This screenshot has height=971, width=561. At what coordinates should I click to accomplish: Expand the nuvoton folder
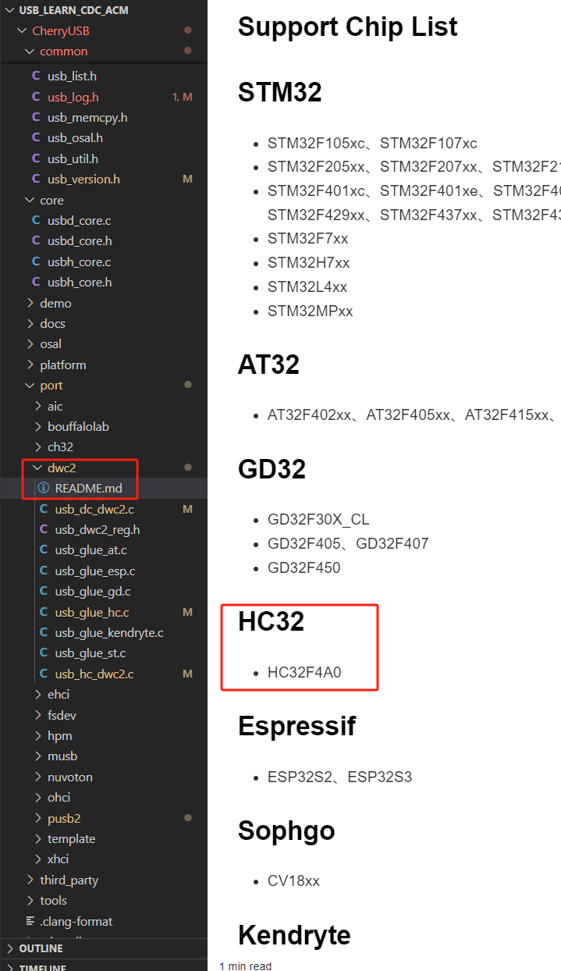pos(38,777)
